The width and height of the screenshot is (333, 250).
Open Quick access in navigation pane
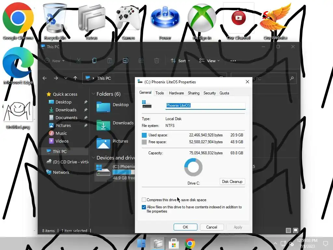[65, 94]
